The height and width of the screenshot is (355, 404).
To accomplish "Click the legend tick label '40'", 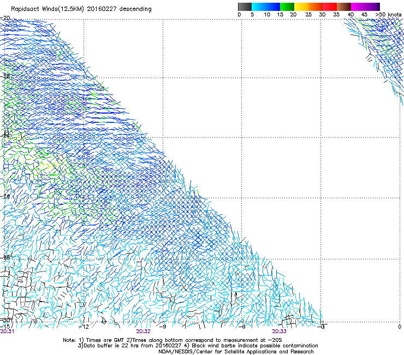I will coord(350,15).
